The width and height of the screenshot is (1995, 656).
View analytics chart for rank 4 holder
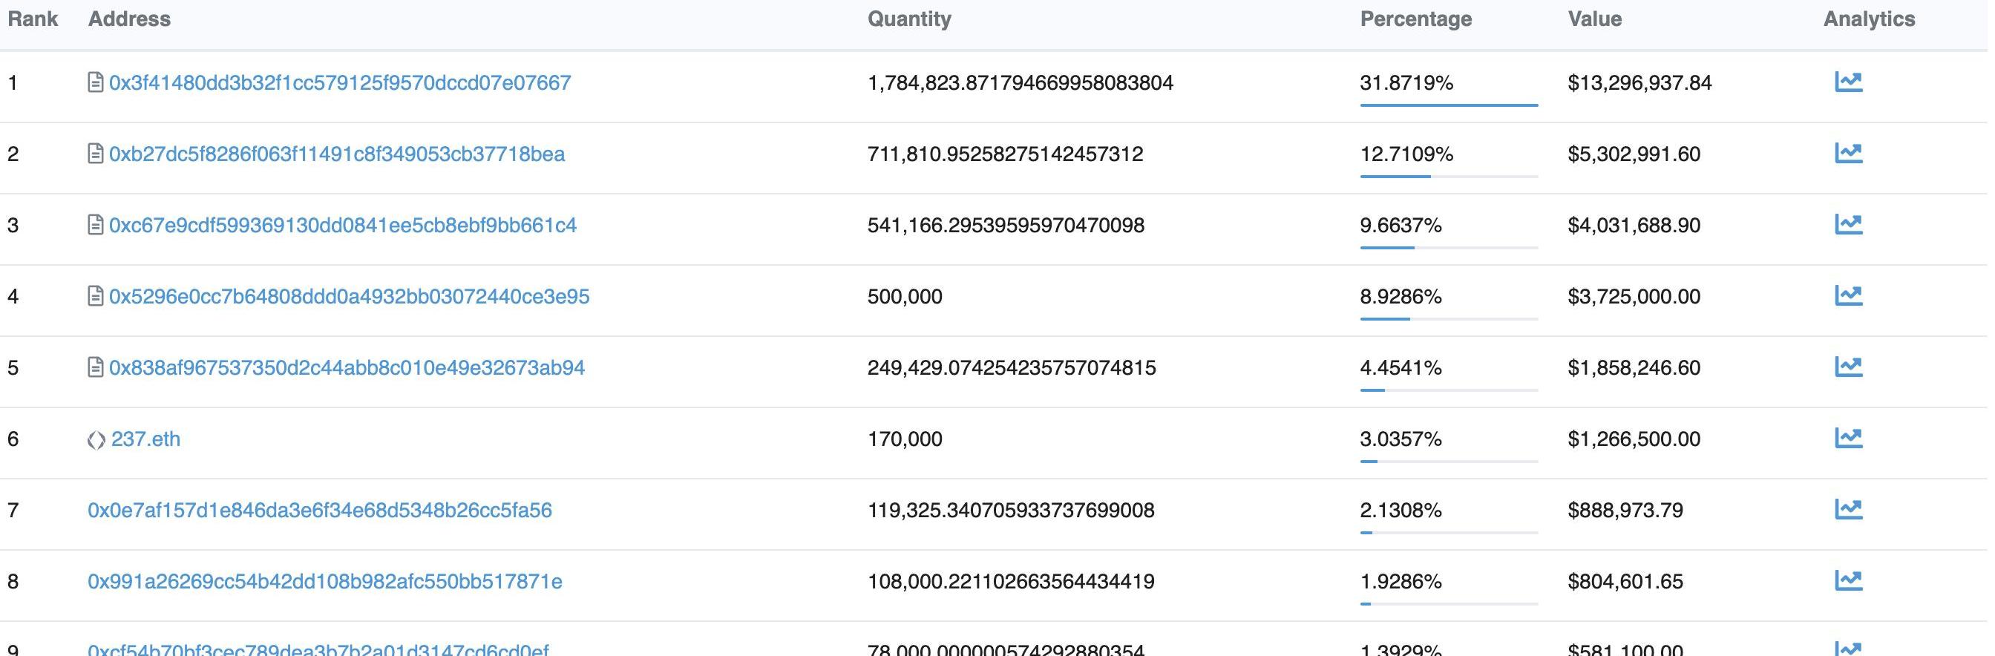pyautogui.click(x=1848, y=296)
